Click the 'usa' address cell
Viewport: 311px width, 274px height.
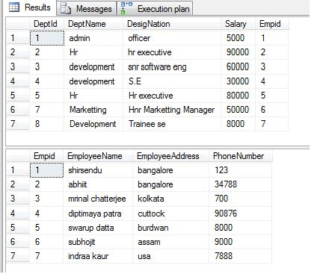click(x=171, y=256)
